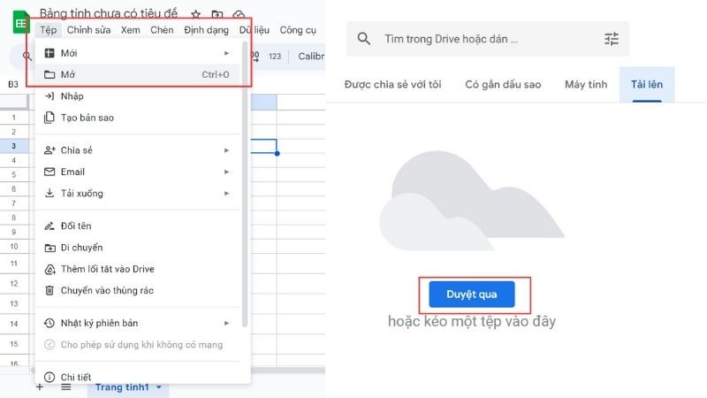707x398 pixels.
Task: Open the Chỉnh sửa menu
Action: (89, 30)
